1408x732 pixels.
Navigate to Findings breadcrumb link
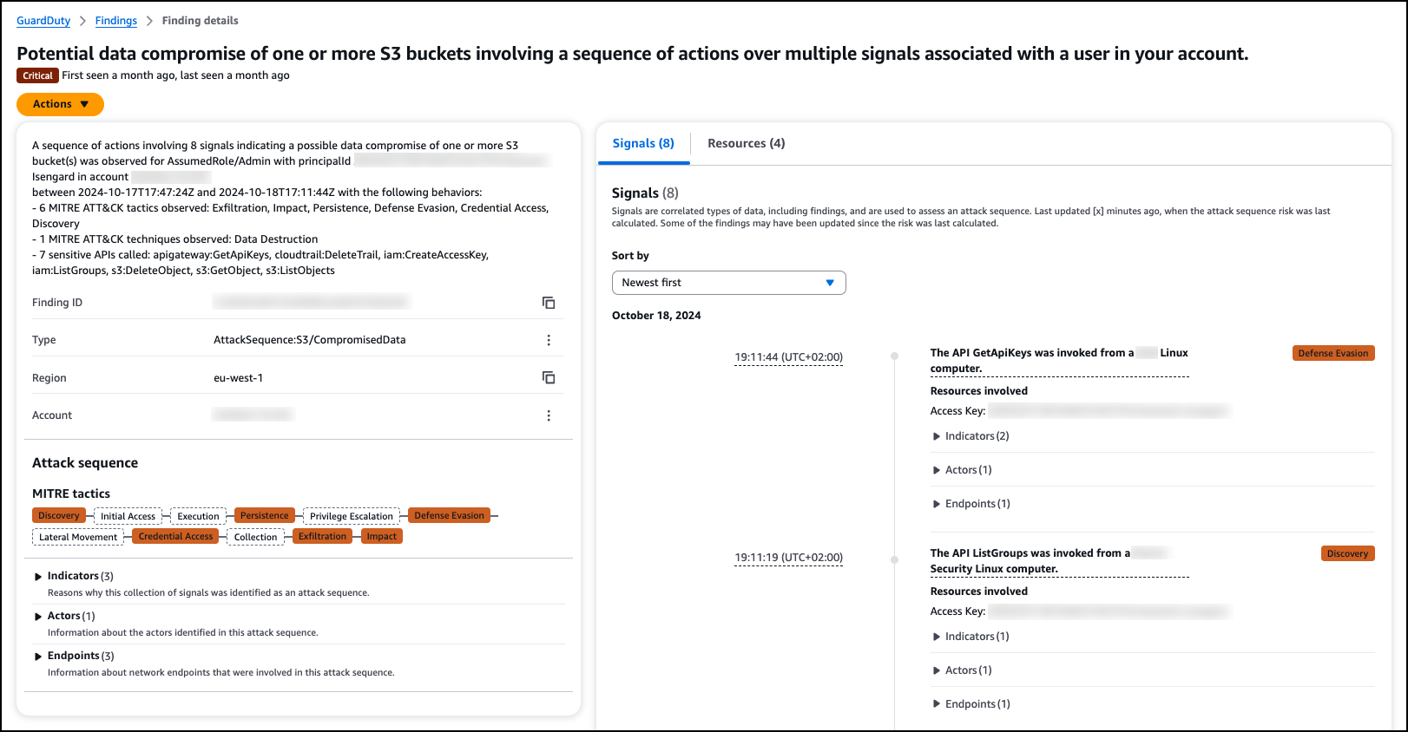click(x=116, y=21)
